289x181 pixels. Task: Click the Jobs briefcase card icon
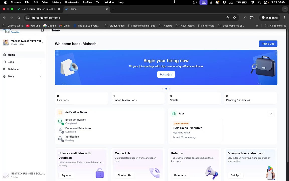[174, 114]
